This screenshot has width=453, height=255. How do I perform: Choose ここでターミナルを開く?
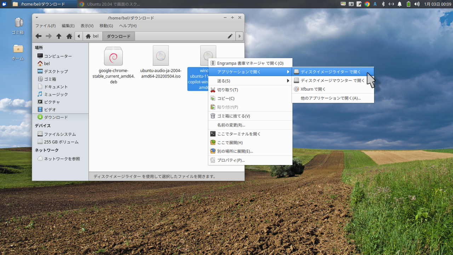pos(250,134)
